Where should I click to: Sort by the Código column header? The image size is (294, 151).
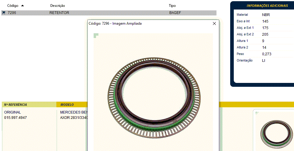click(13, 6)
